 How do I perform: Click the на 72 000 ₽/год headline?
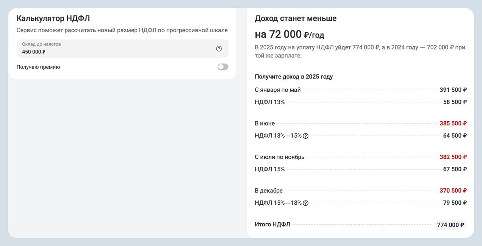tap(290, 34)
